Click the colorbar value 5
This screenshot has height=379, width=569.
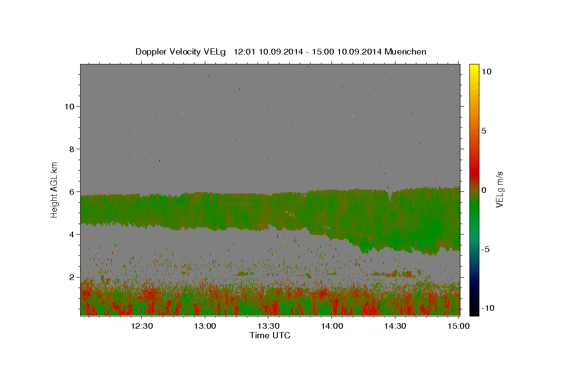coord(484,131)
